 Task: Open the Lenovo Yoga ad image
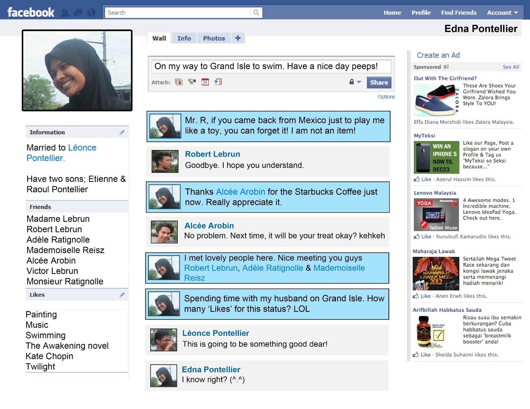coord(436,215)
